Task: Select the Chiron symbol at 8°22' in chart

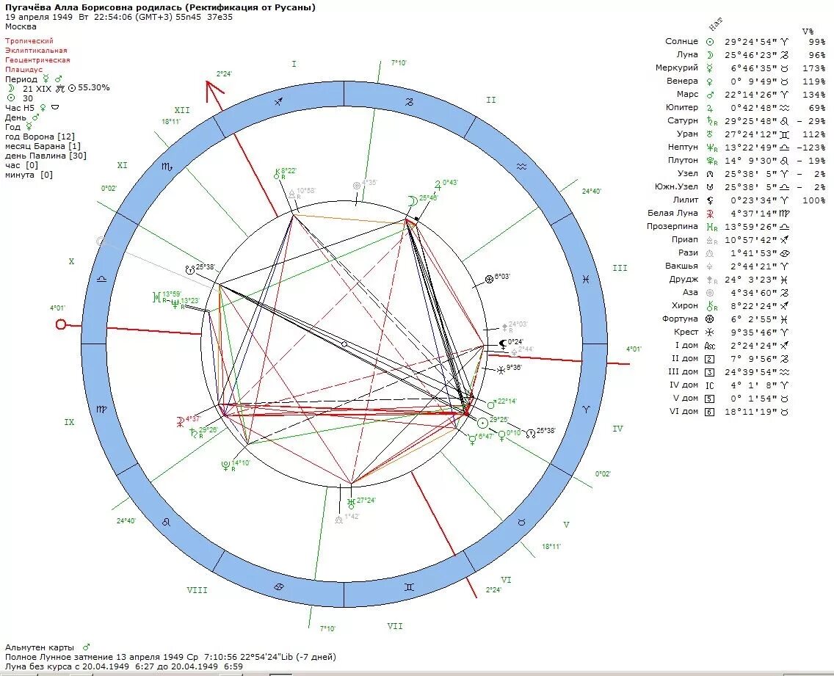Action: point(277,174)
